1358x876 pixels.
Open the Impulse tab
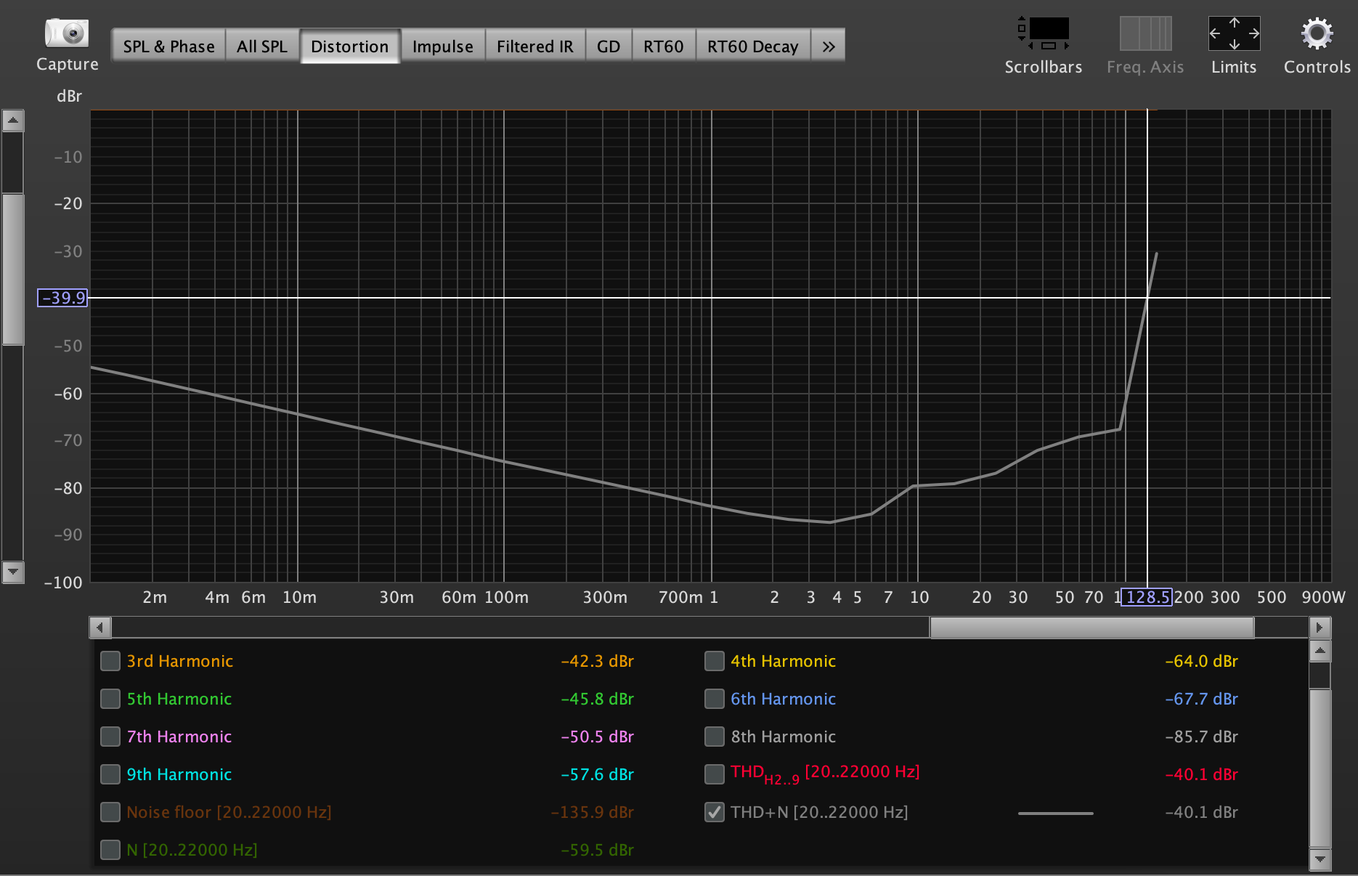(x=443, y=46)
